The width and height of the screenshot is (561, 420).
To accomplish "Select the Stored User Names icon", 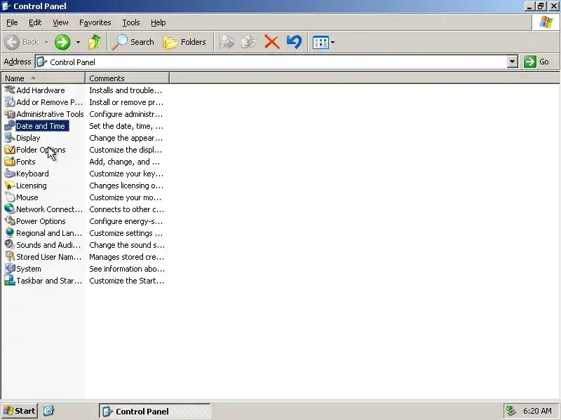I will coord(10,257).
